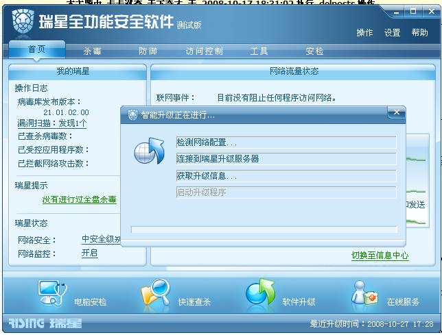The width and height of the screenshot is (442, 335).
Task: Minimize the Rising main window
Action: (396, 12)
